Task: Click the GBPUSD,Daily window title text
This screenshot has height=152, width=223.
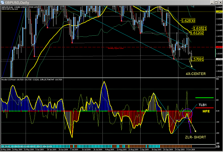Action: click(x=17, y=2)
